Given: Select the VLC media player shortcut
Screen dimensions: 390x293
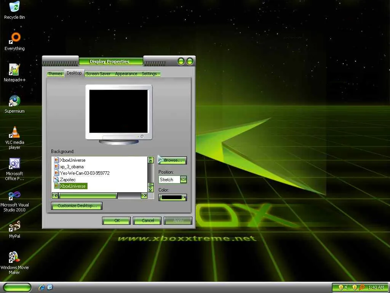Looking at the screenshot, I should click(14, 138).
